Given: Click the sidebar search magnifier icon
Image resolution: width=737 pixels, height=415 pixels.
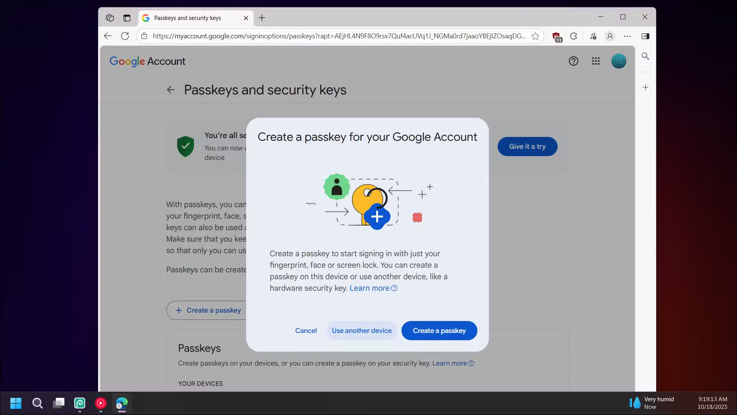Looking at the screenshot, I should pyautogui.click(x=645, y=56).
